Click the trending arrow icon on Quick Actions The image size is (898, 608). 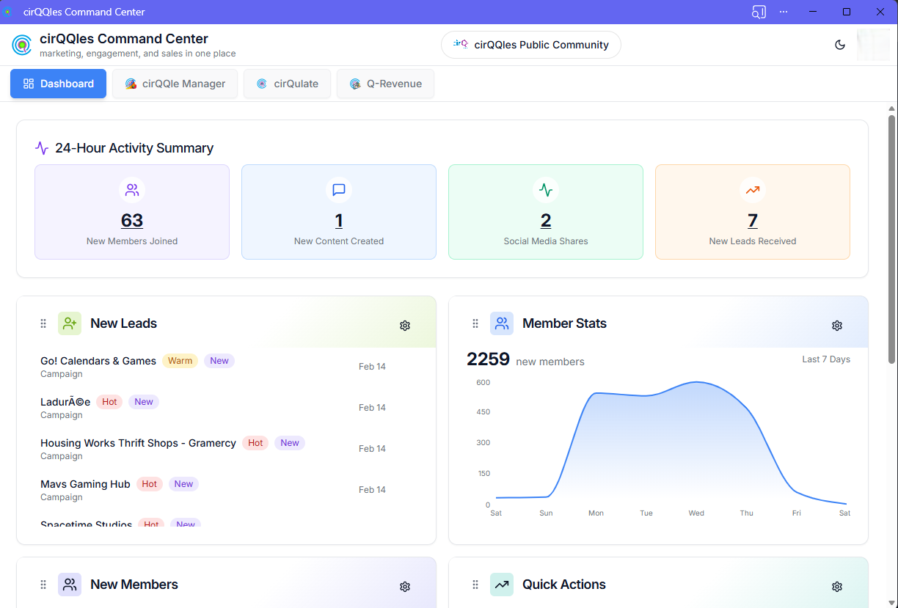502,584
